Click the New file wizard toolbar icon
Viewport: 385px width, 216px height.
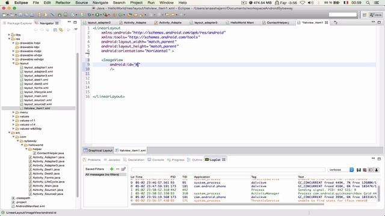tap(4, 15)
